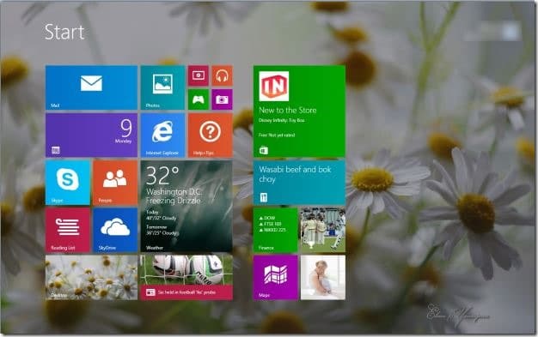
Task: Open the Reading List tile
Action: [x=68, y=230]
